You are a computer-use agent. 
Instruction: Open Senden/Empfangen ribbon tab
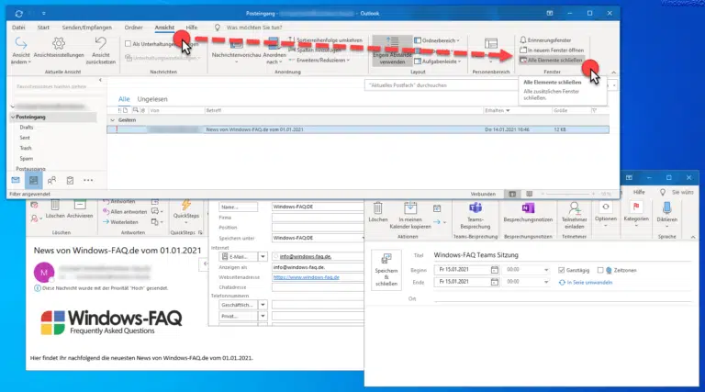87,28
